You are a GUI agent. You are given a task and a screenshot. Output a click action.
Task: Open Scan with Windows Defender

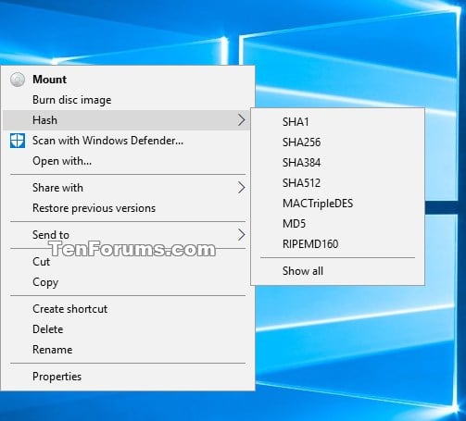click(129, 141)
